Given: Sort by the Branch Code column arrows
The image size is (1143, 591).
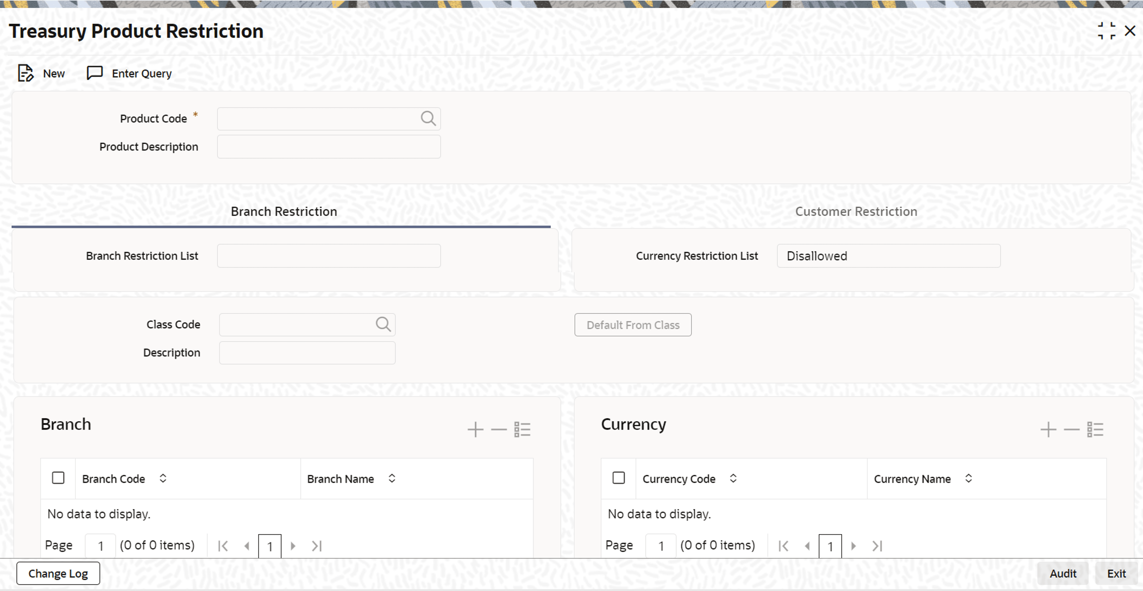Looking at the screenshot, I should [x=163, y=478].
